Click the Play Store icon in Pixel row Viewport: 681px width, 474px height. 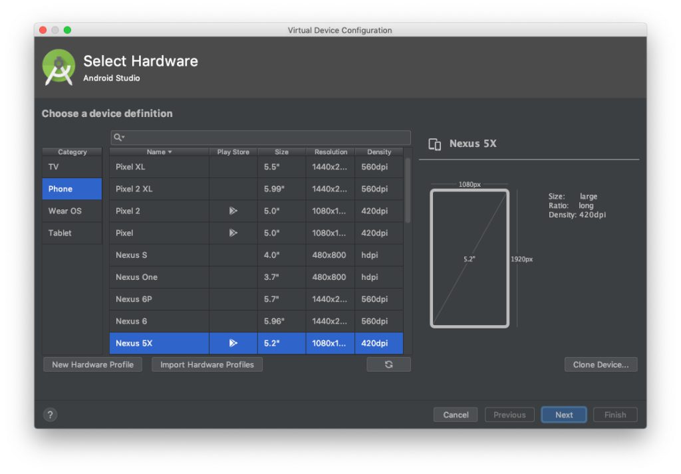pyautogui.click(x=233, y=233)
